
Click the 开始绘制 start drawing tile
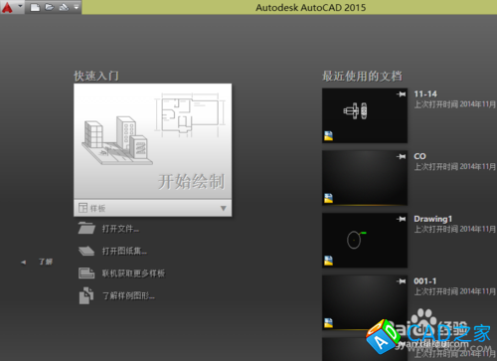[x=153, y=141]
